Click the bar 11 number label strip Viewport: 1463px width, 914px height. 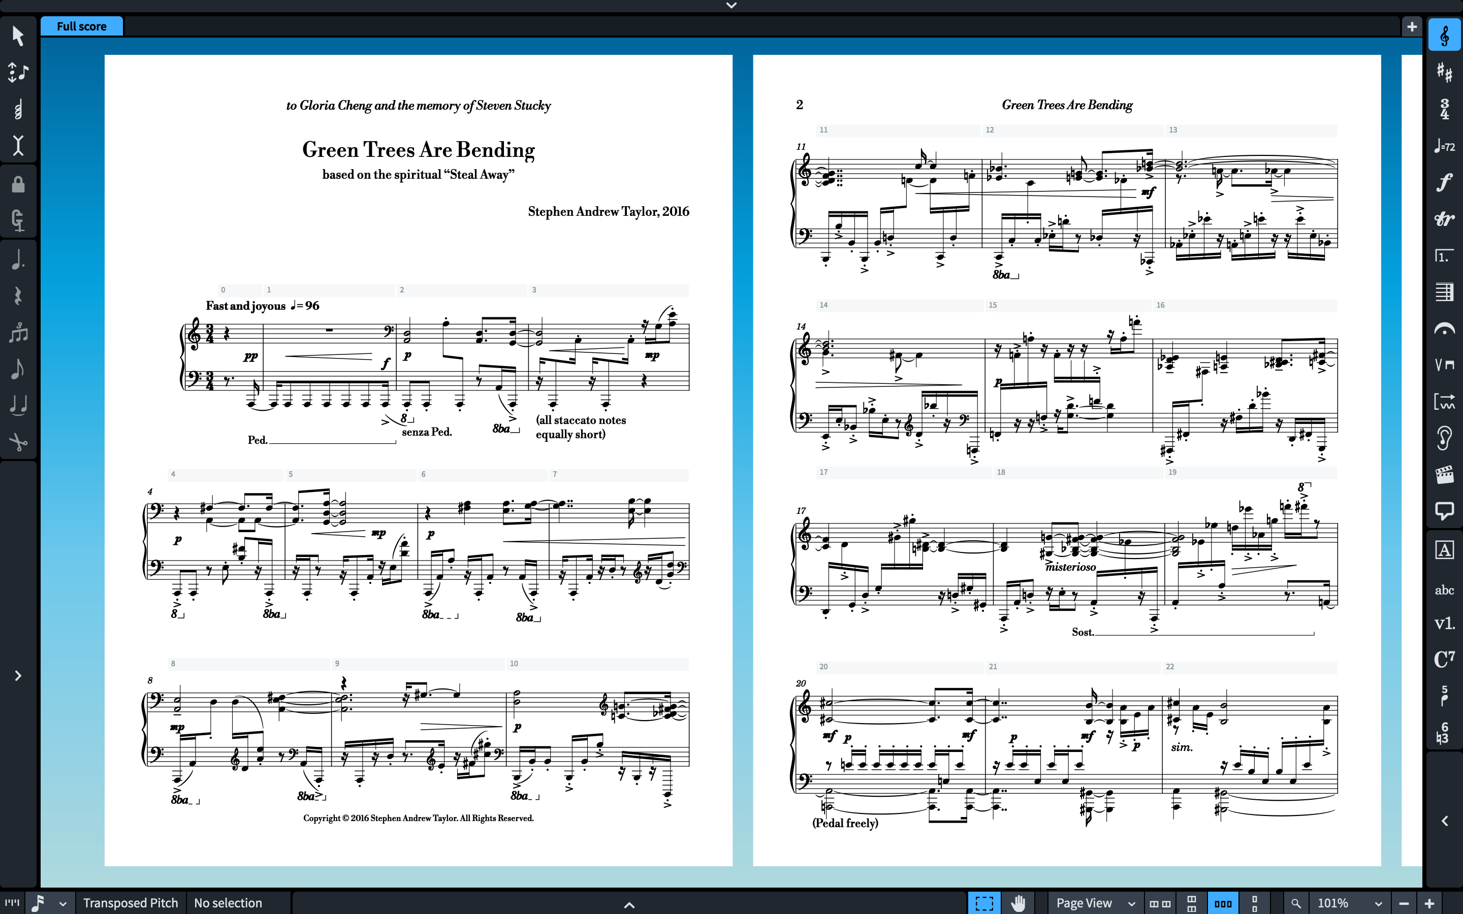point(898,130)
